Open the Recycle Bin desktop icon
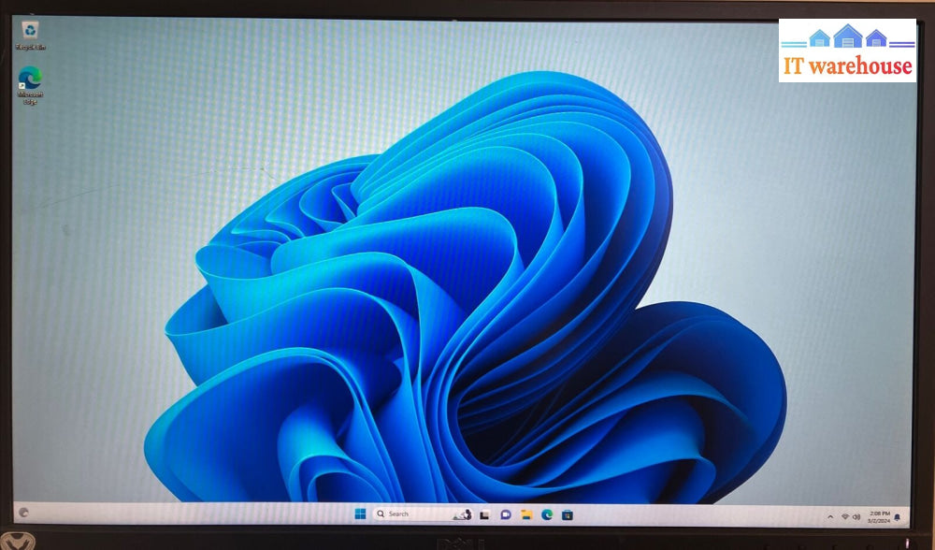Image resolution: width=935 pixels, height=550 pixels. [30, 30]
